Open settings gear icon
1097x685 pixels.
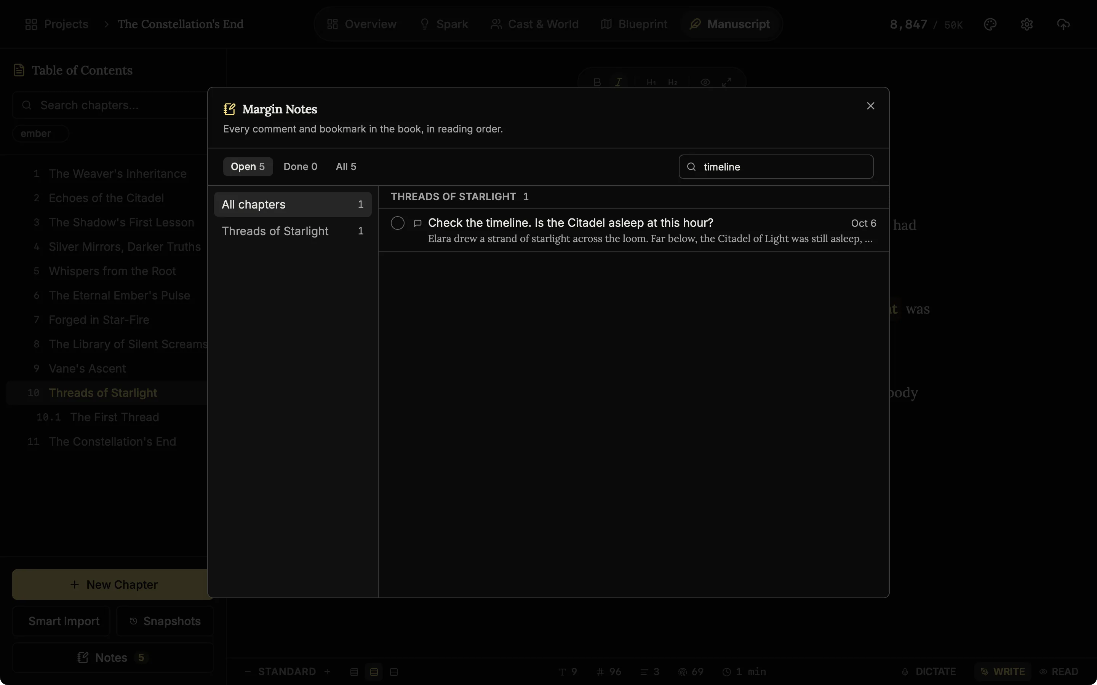(1027, 24)
